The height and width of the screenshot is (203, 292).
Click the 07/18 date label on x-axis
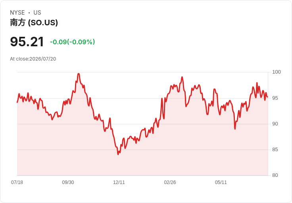click(17, 182)
